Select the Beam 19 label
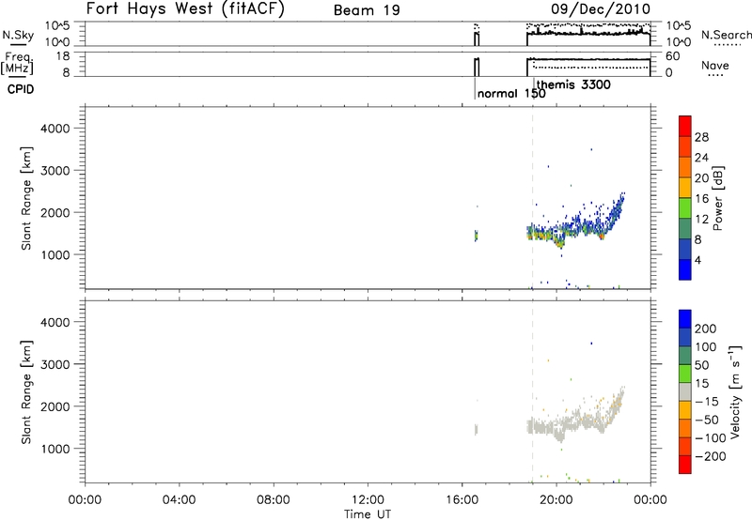Viewport: 752px width, 520px height. (x=367, y=10)
